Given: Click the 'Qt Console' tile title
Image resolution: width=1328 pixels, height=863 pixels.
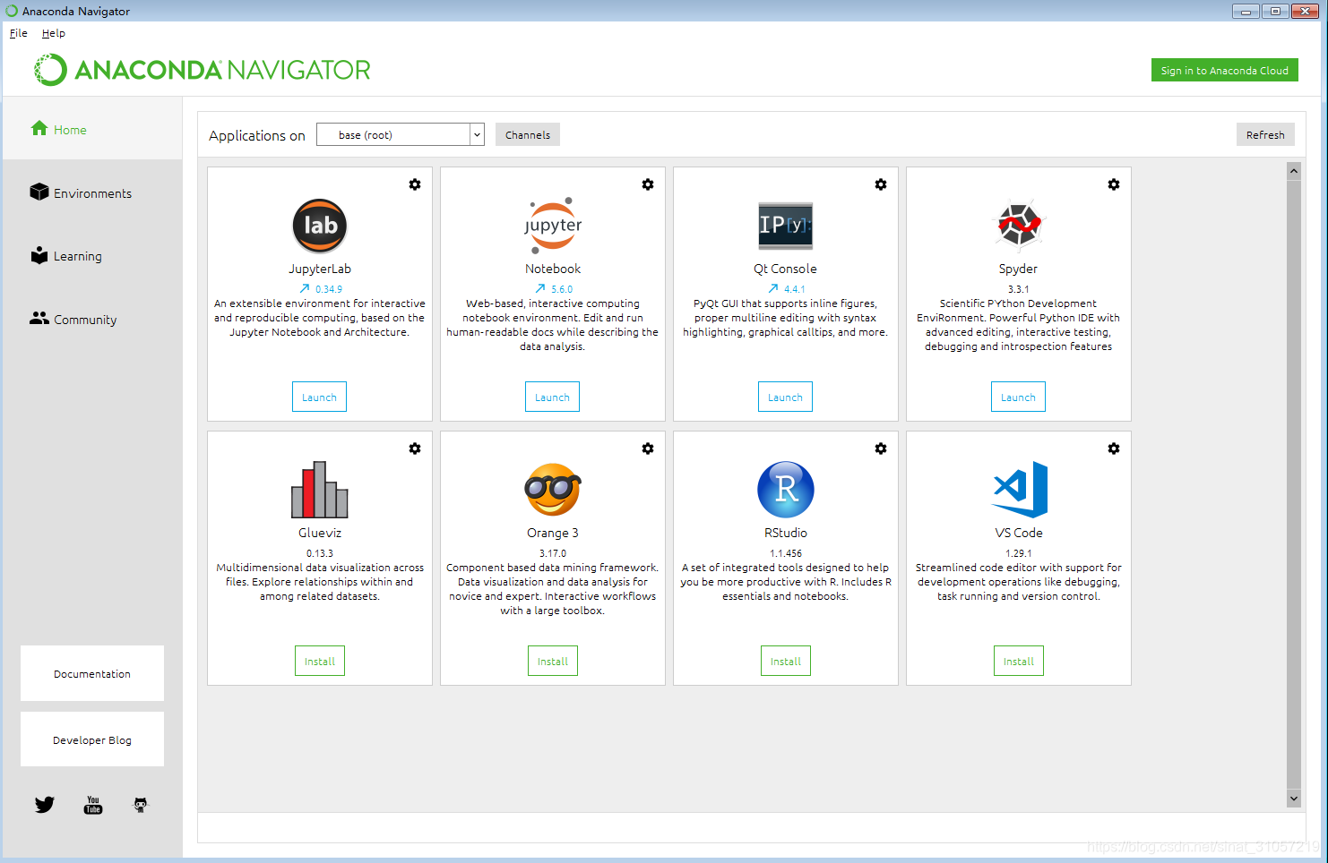Looking at the screenshot, I should [785, 269].
